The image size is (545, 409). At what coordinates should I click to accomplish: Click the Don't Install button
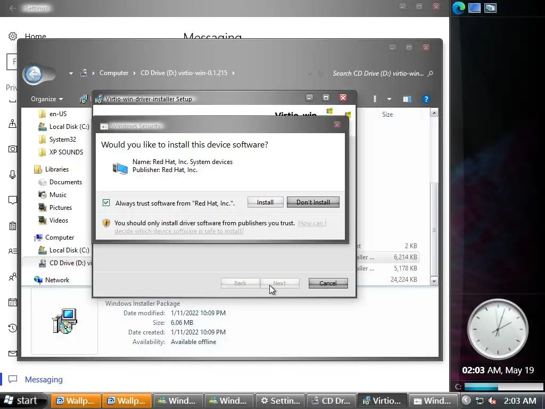point(313,202)
